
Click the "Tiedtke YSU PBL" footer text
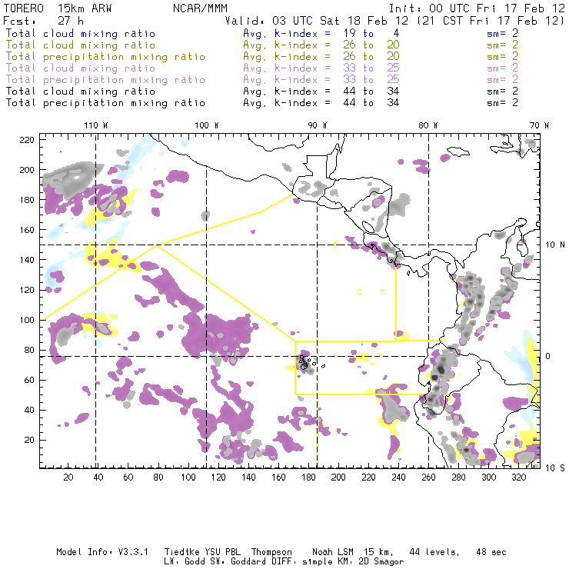click(x=202, y=552)
